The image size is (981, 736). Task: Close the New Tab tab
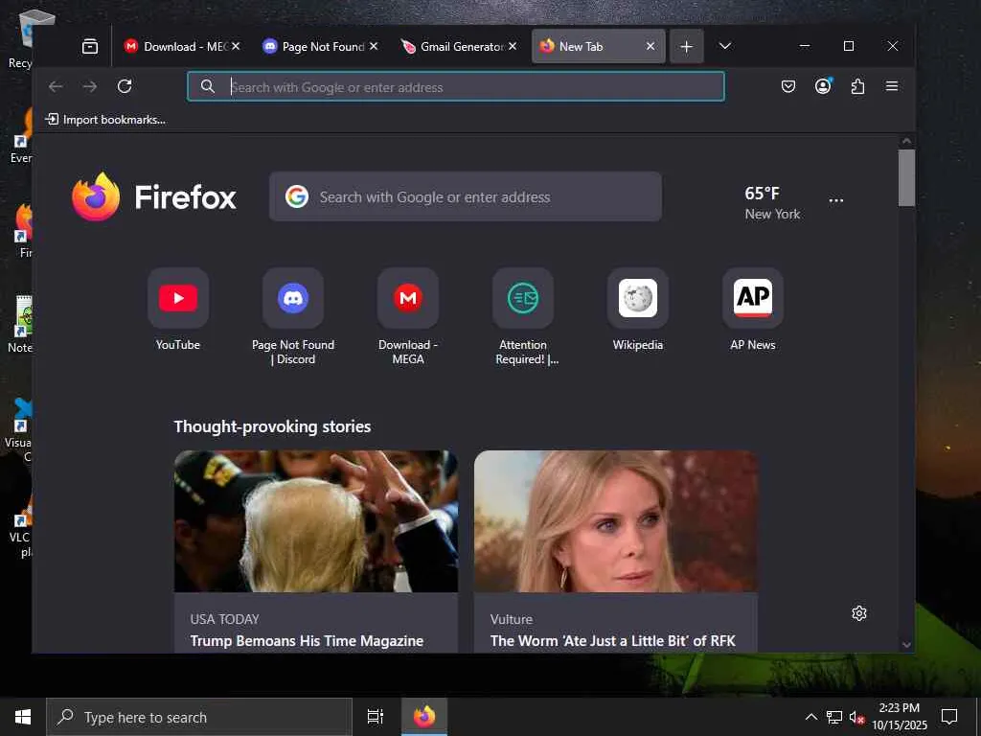(x=650, y=46)
